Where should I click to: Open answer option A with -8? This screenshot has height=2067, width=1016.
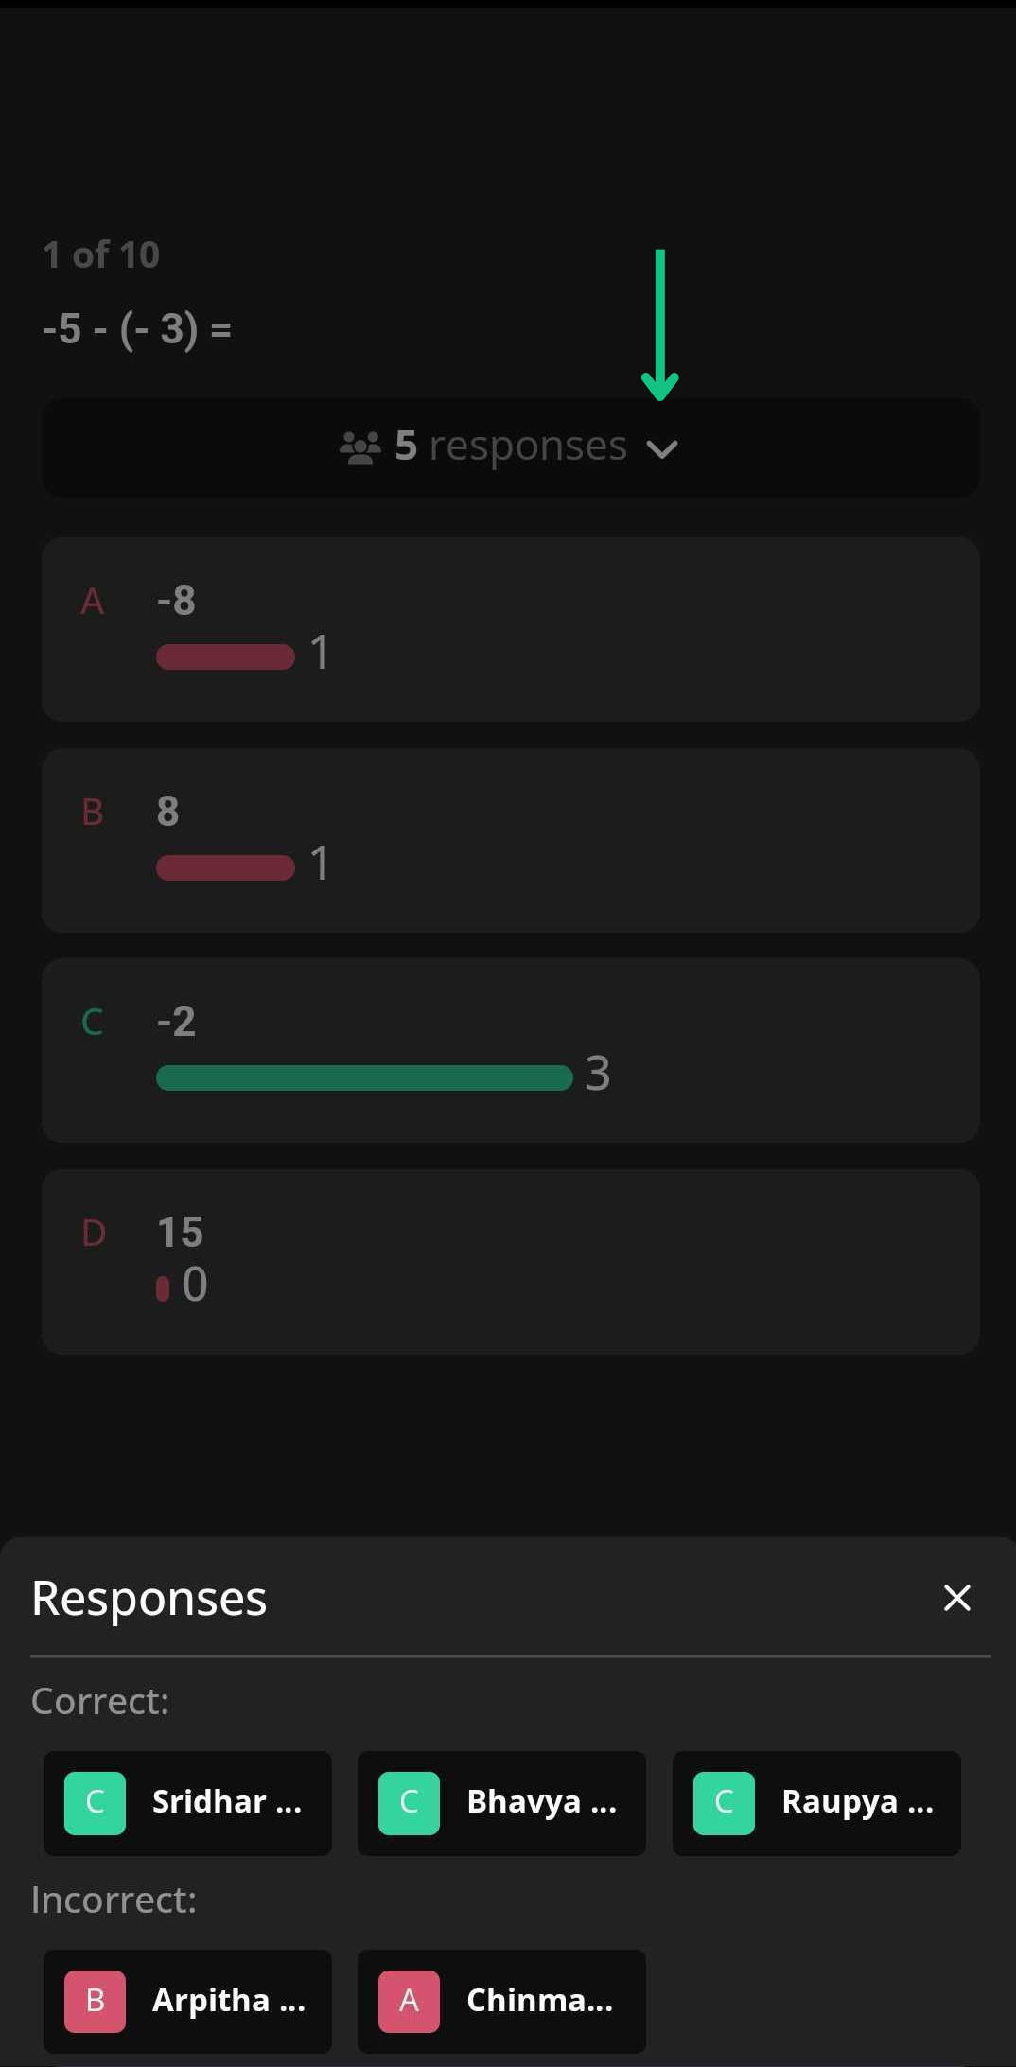[x=511, y=629]
